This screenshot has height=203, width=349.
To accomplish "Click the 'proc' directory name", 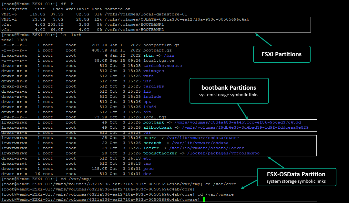I will [149, 169].
